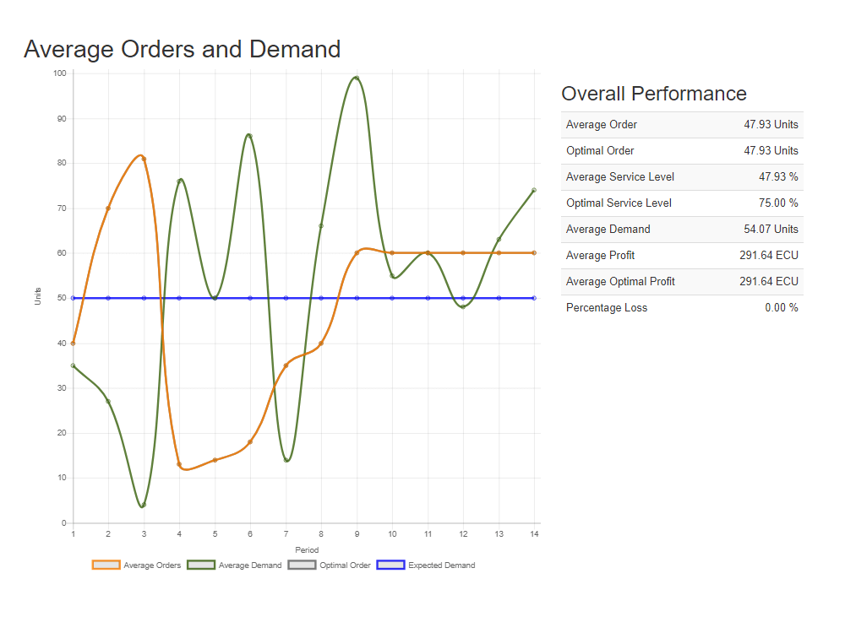
Task: Click the 'Average Optimal Profit' row label
Action: click(x=620, y=282)
